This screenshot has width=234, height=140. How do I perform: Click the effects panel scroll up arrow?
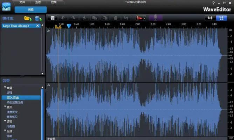pyautogui.click(x=42, y=87)
